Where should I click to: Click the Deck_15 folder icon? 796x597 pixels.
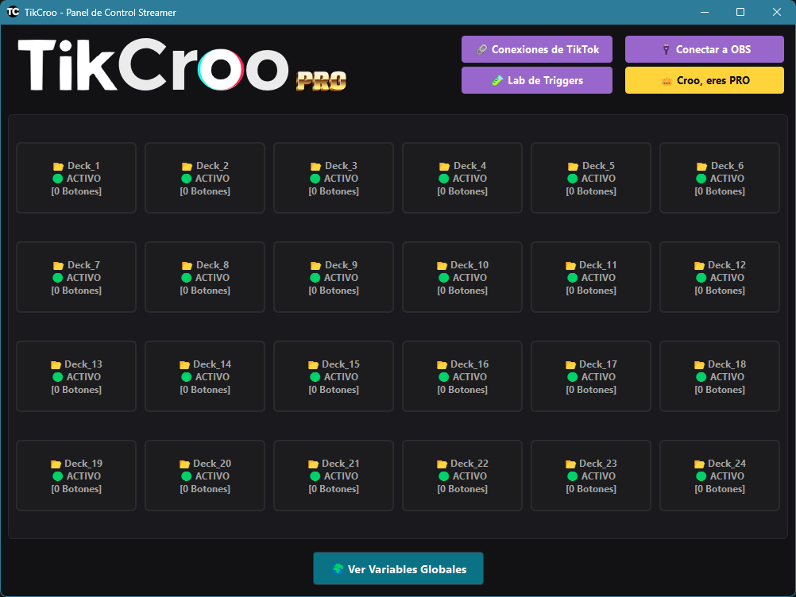coord(313,364)
